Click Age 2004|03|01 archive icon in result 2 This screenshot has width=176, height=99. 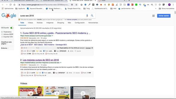pyautogui.click(x=54, y=73)
